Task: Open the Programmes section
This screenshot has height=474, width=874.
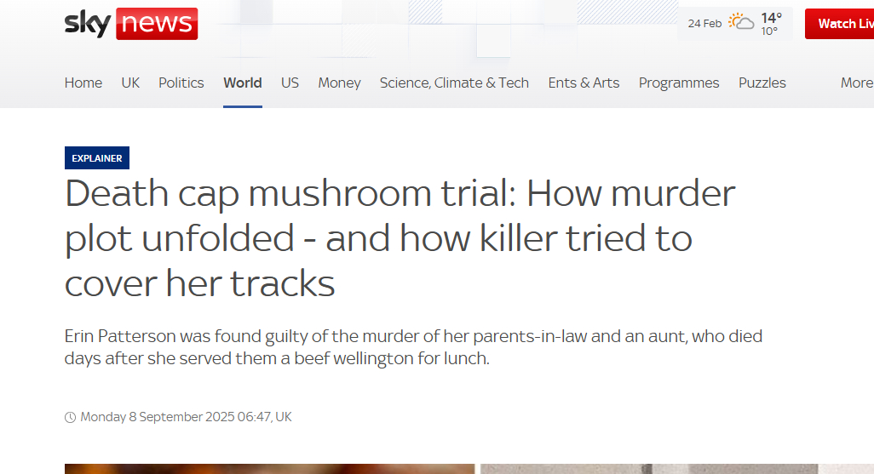Action: coord(679,83)
